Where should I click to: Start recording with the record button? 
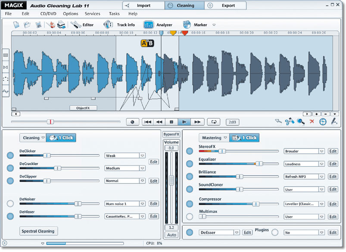pos(132,122)
